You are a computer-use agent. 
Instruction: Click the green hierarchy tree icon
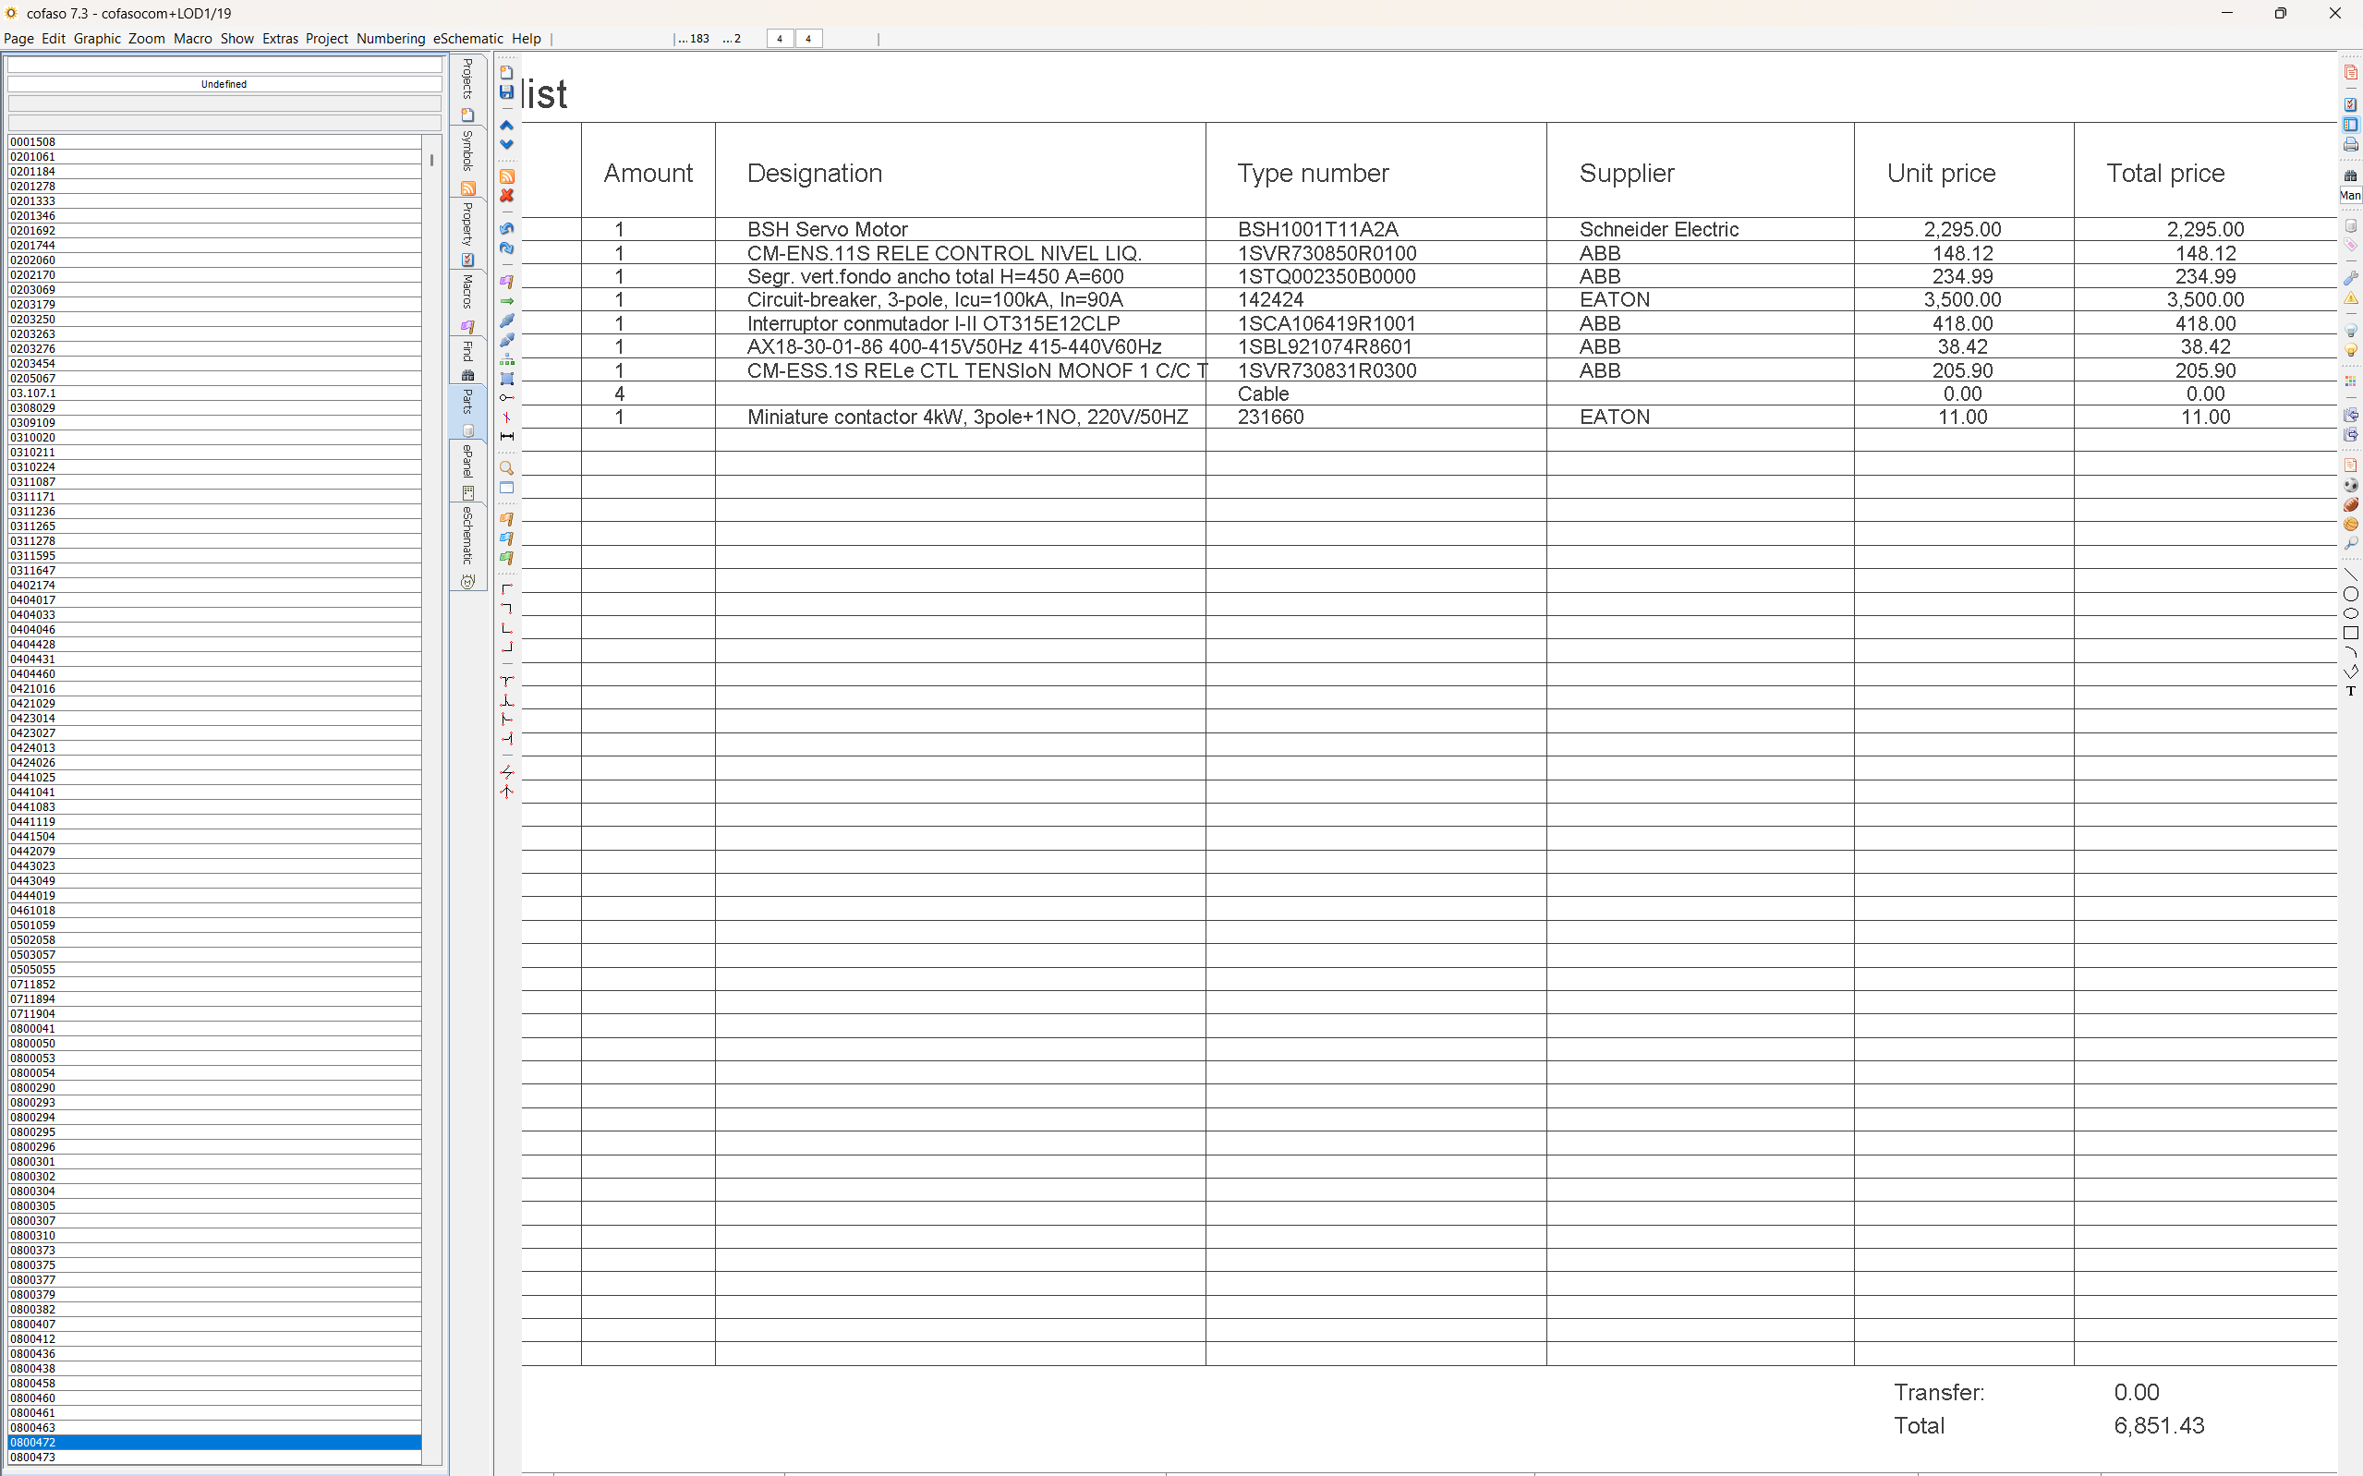pyautogui.click(x=506, y=360)
